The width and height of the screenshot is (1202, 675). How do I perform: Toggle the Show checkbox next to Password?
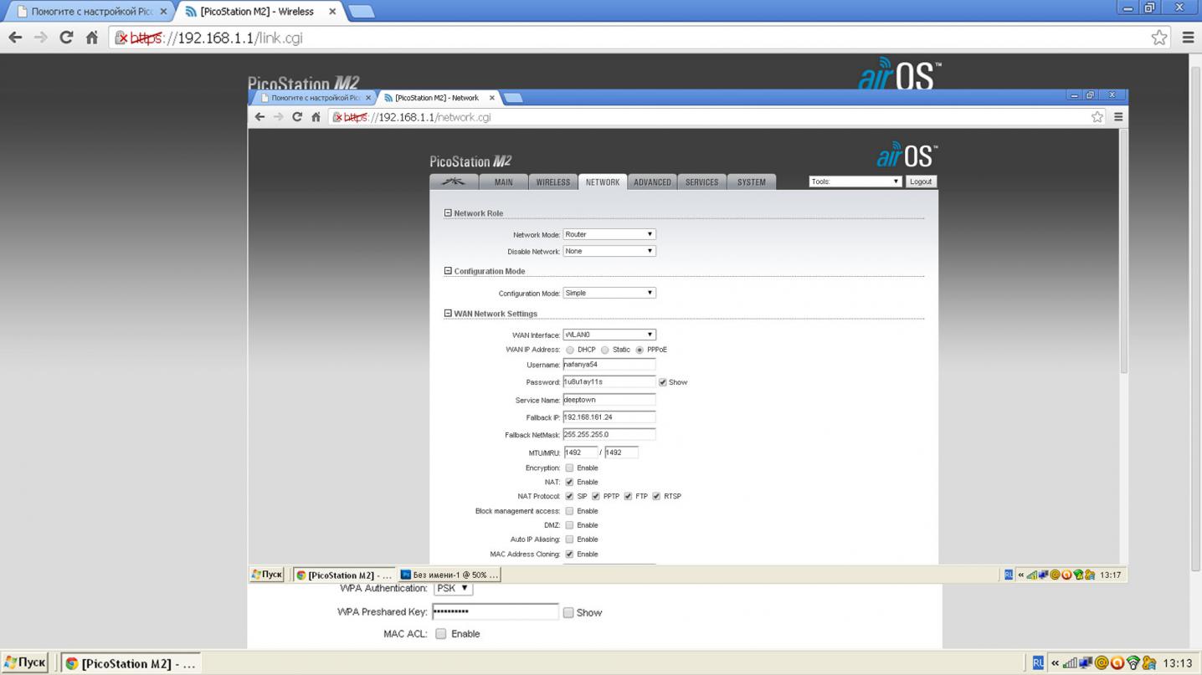pyautogui.click(x=662, y=382)
